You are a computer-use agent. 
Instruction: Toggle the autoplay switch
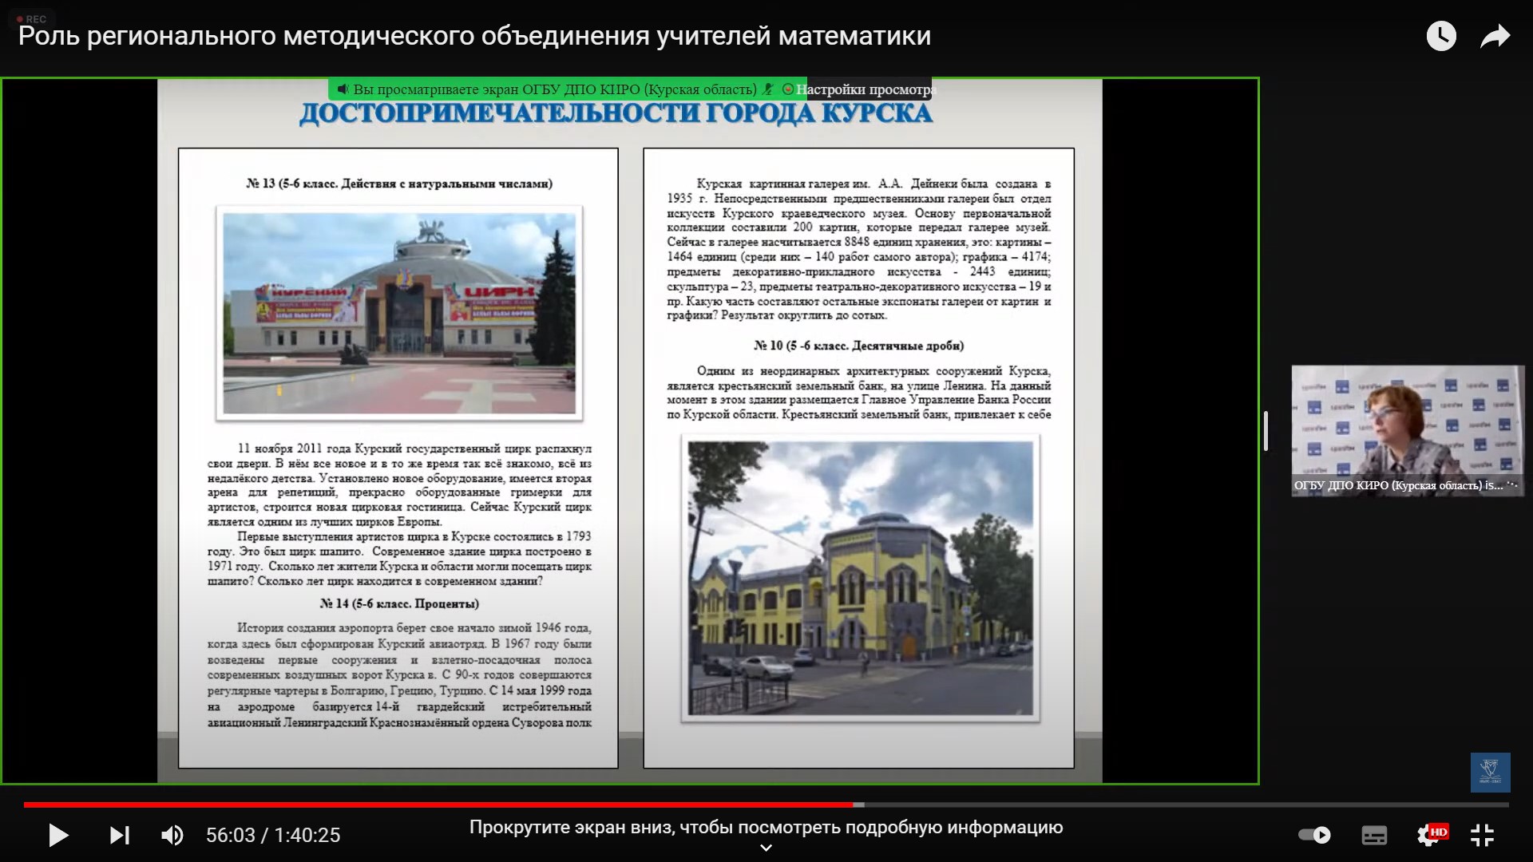point(1314,835)
